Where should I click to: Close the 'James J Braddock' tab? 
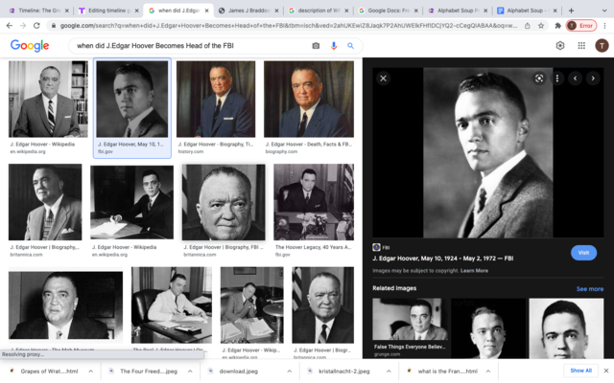click(x=276, y=11)
